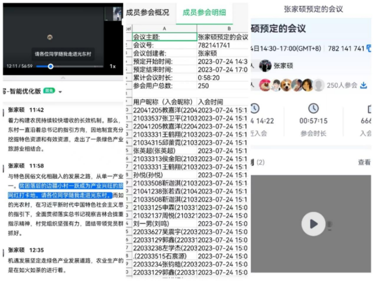Select the 成员参会明细 tab

point(204,12)
